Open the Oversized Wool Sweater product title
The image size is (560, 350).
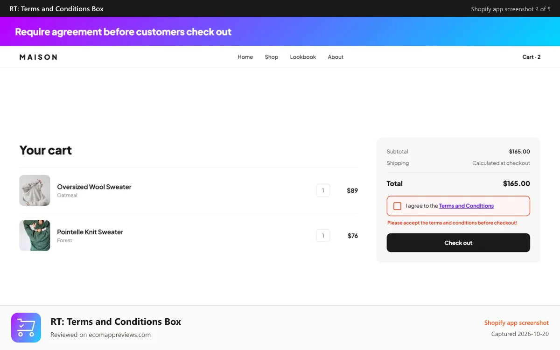click(x=94, y=187)
